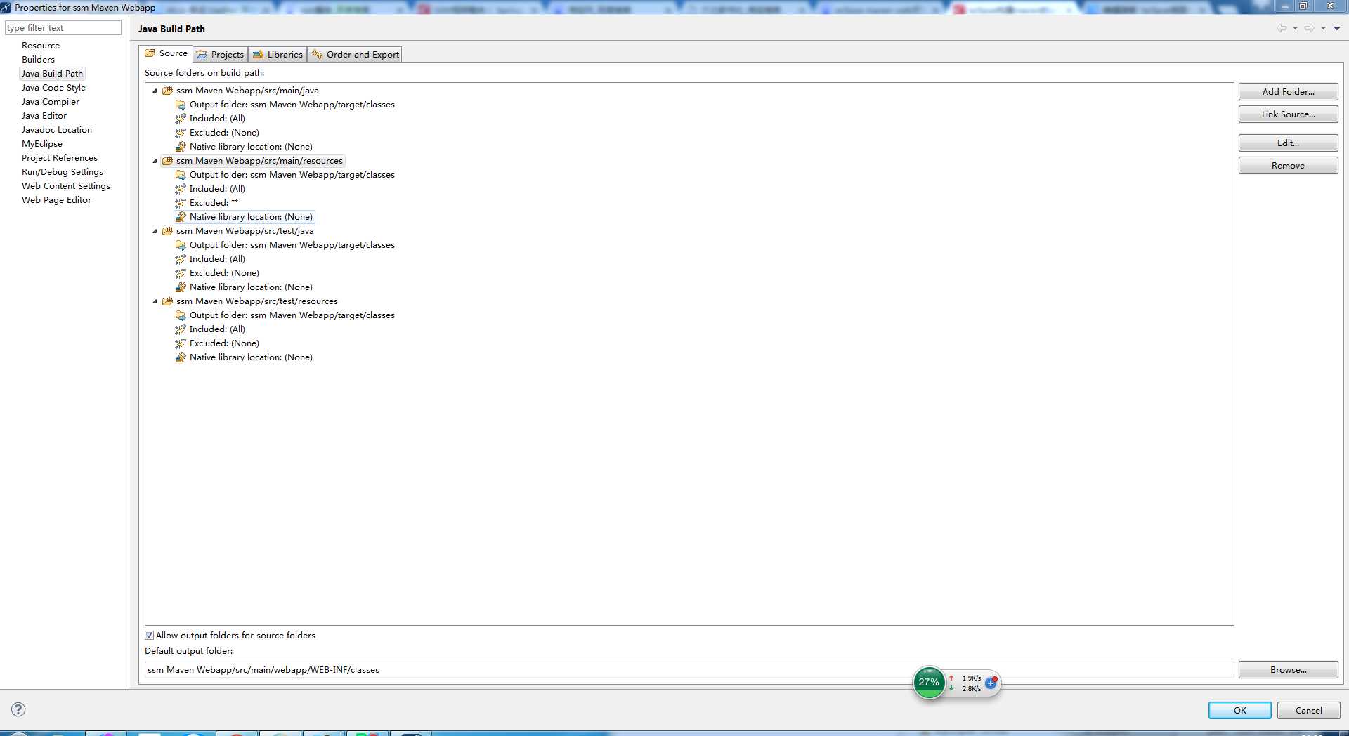This screenshot has height=736, width=1349.
Task: Collapse the src/test/resources source folder node
Action: click(155, 301)
